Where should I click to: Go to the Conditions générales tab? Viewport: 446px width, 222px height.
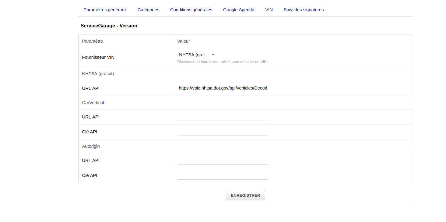[191, 10]
